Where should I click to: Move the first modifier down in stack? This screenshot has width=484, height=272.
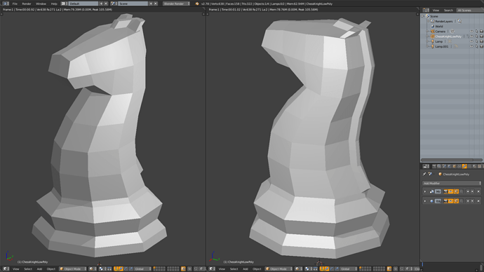(472, 191)
